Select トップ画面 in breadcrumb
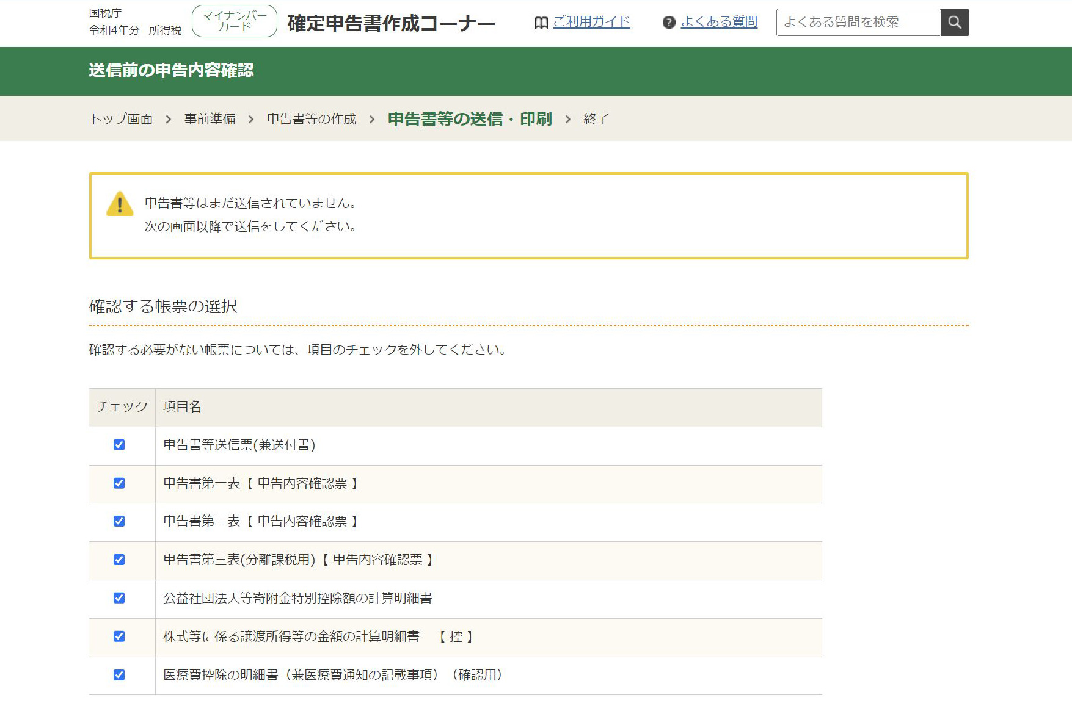The height and width of the screenshot is (714, 1072). tap(121, 119)
